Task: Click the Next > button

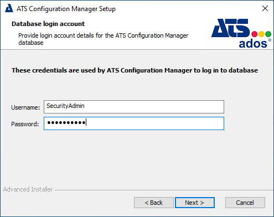Action: coord(195,203)
